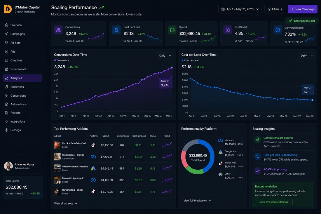Click the down-arrow icon beside Cost per lead is decreasing

[258, 157]
